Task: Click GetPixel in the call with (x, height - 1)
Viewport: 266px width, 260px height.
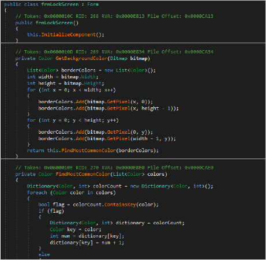Action: 118,108
